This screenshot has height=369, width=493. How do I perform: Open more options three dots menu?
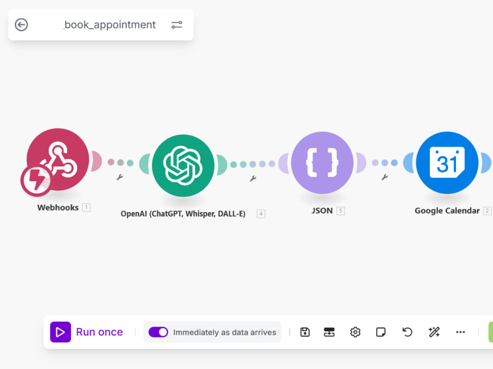460,332
